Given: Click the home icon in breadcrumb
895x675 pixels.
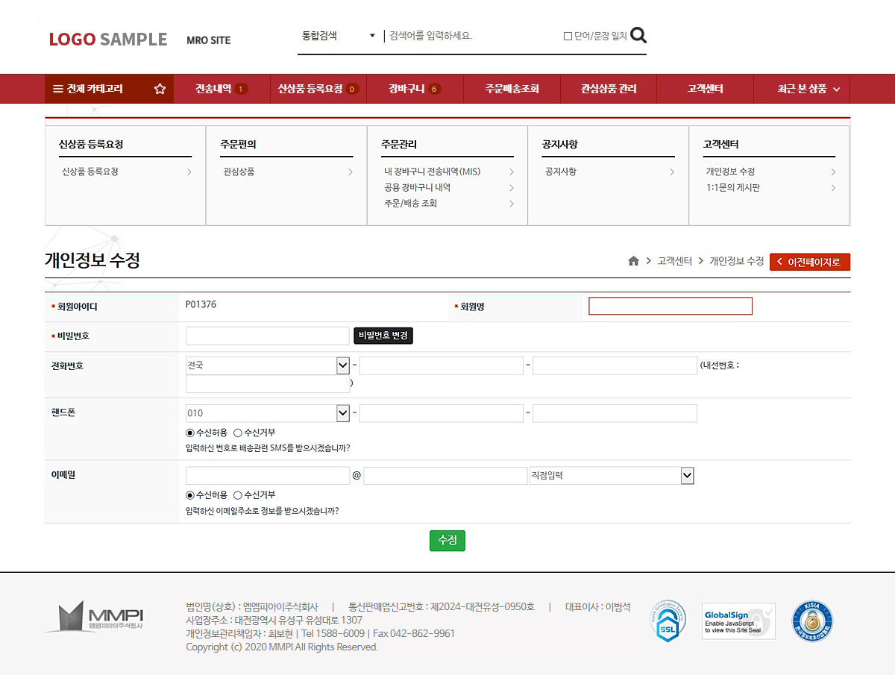Looking at the screenshot, I should click(633, 261).
